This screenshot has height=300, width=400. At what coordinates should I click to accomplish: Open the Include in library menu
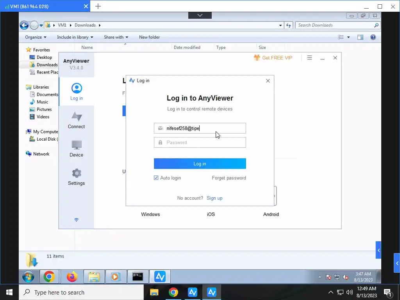click(75, 37)
